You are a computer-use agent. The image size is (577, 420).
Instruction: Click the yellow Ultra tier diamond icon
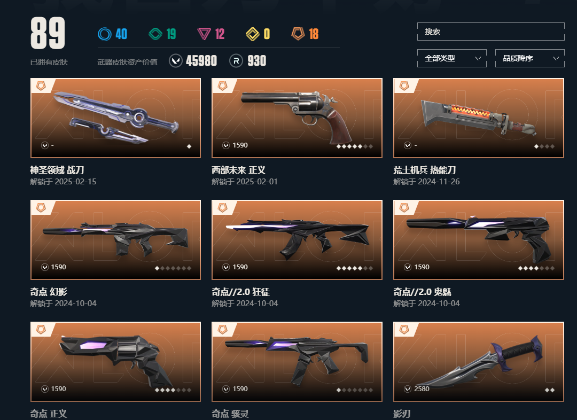pos(252,34)
